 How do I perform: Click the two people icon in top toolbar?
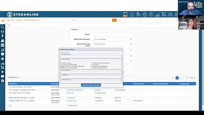pos(170,14)
